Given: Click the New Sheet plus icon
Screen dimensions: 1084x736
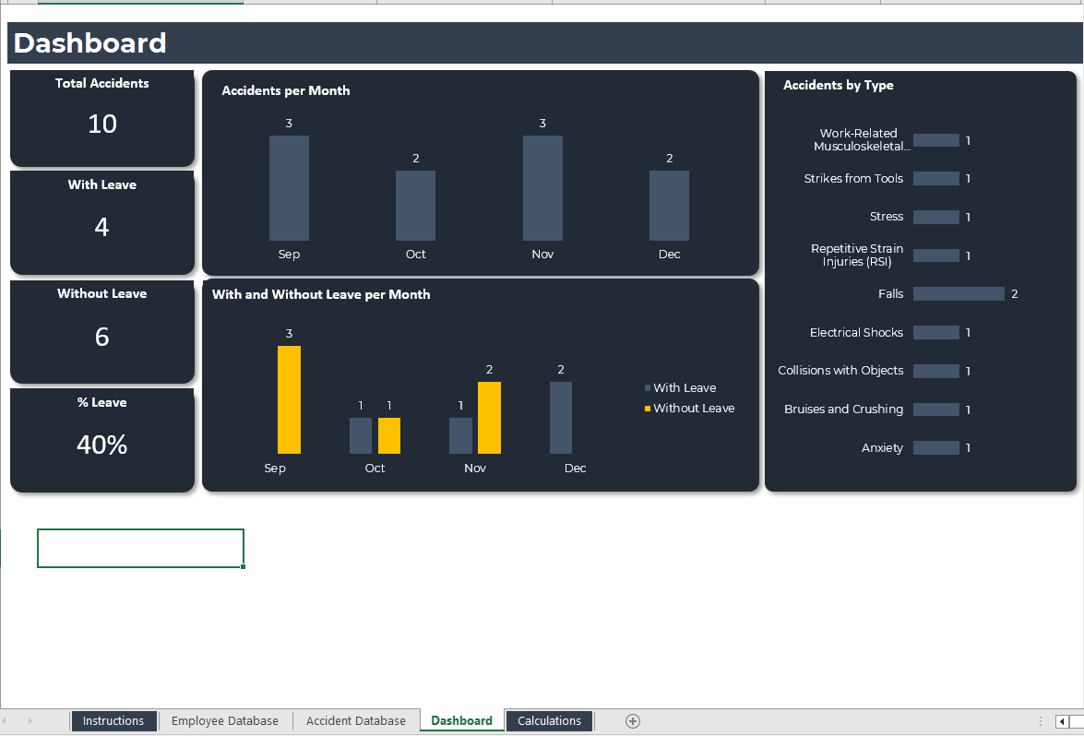Looking at the screenshot, I should pyautogui.click(x=633, y=720).
